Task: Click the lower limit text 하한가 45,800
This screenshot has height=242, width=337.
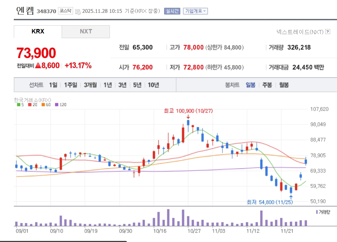Action: 224,67
